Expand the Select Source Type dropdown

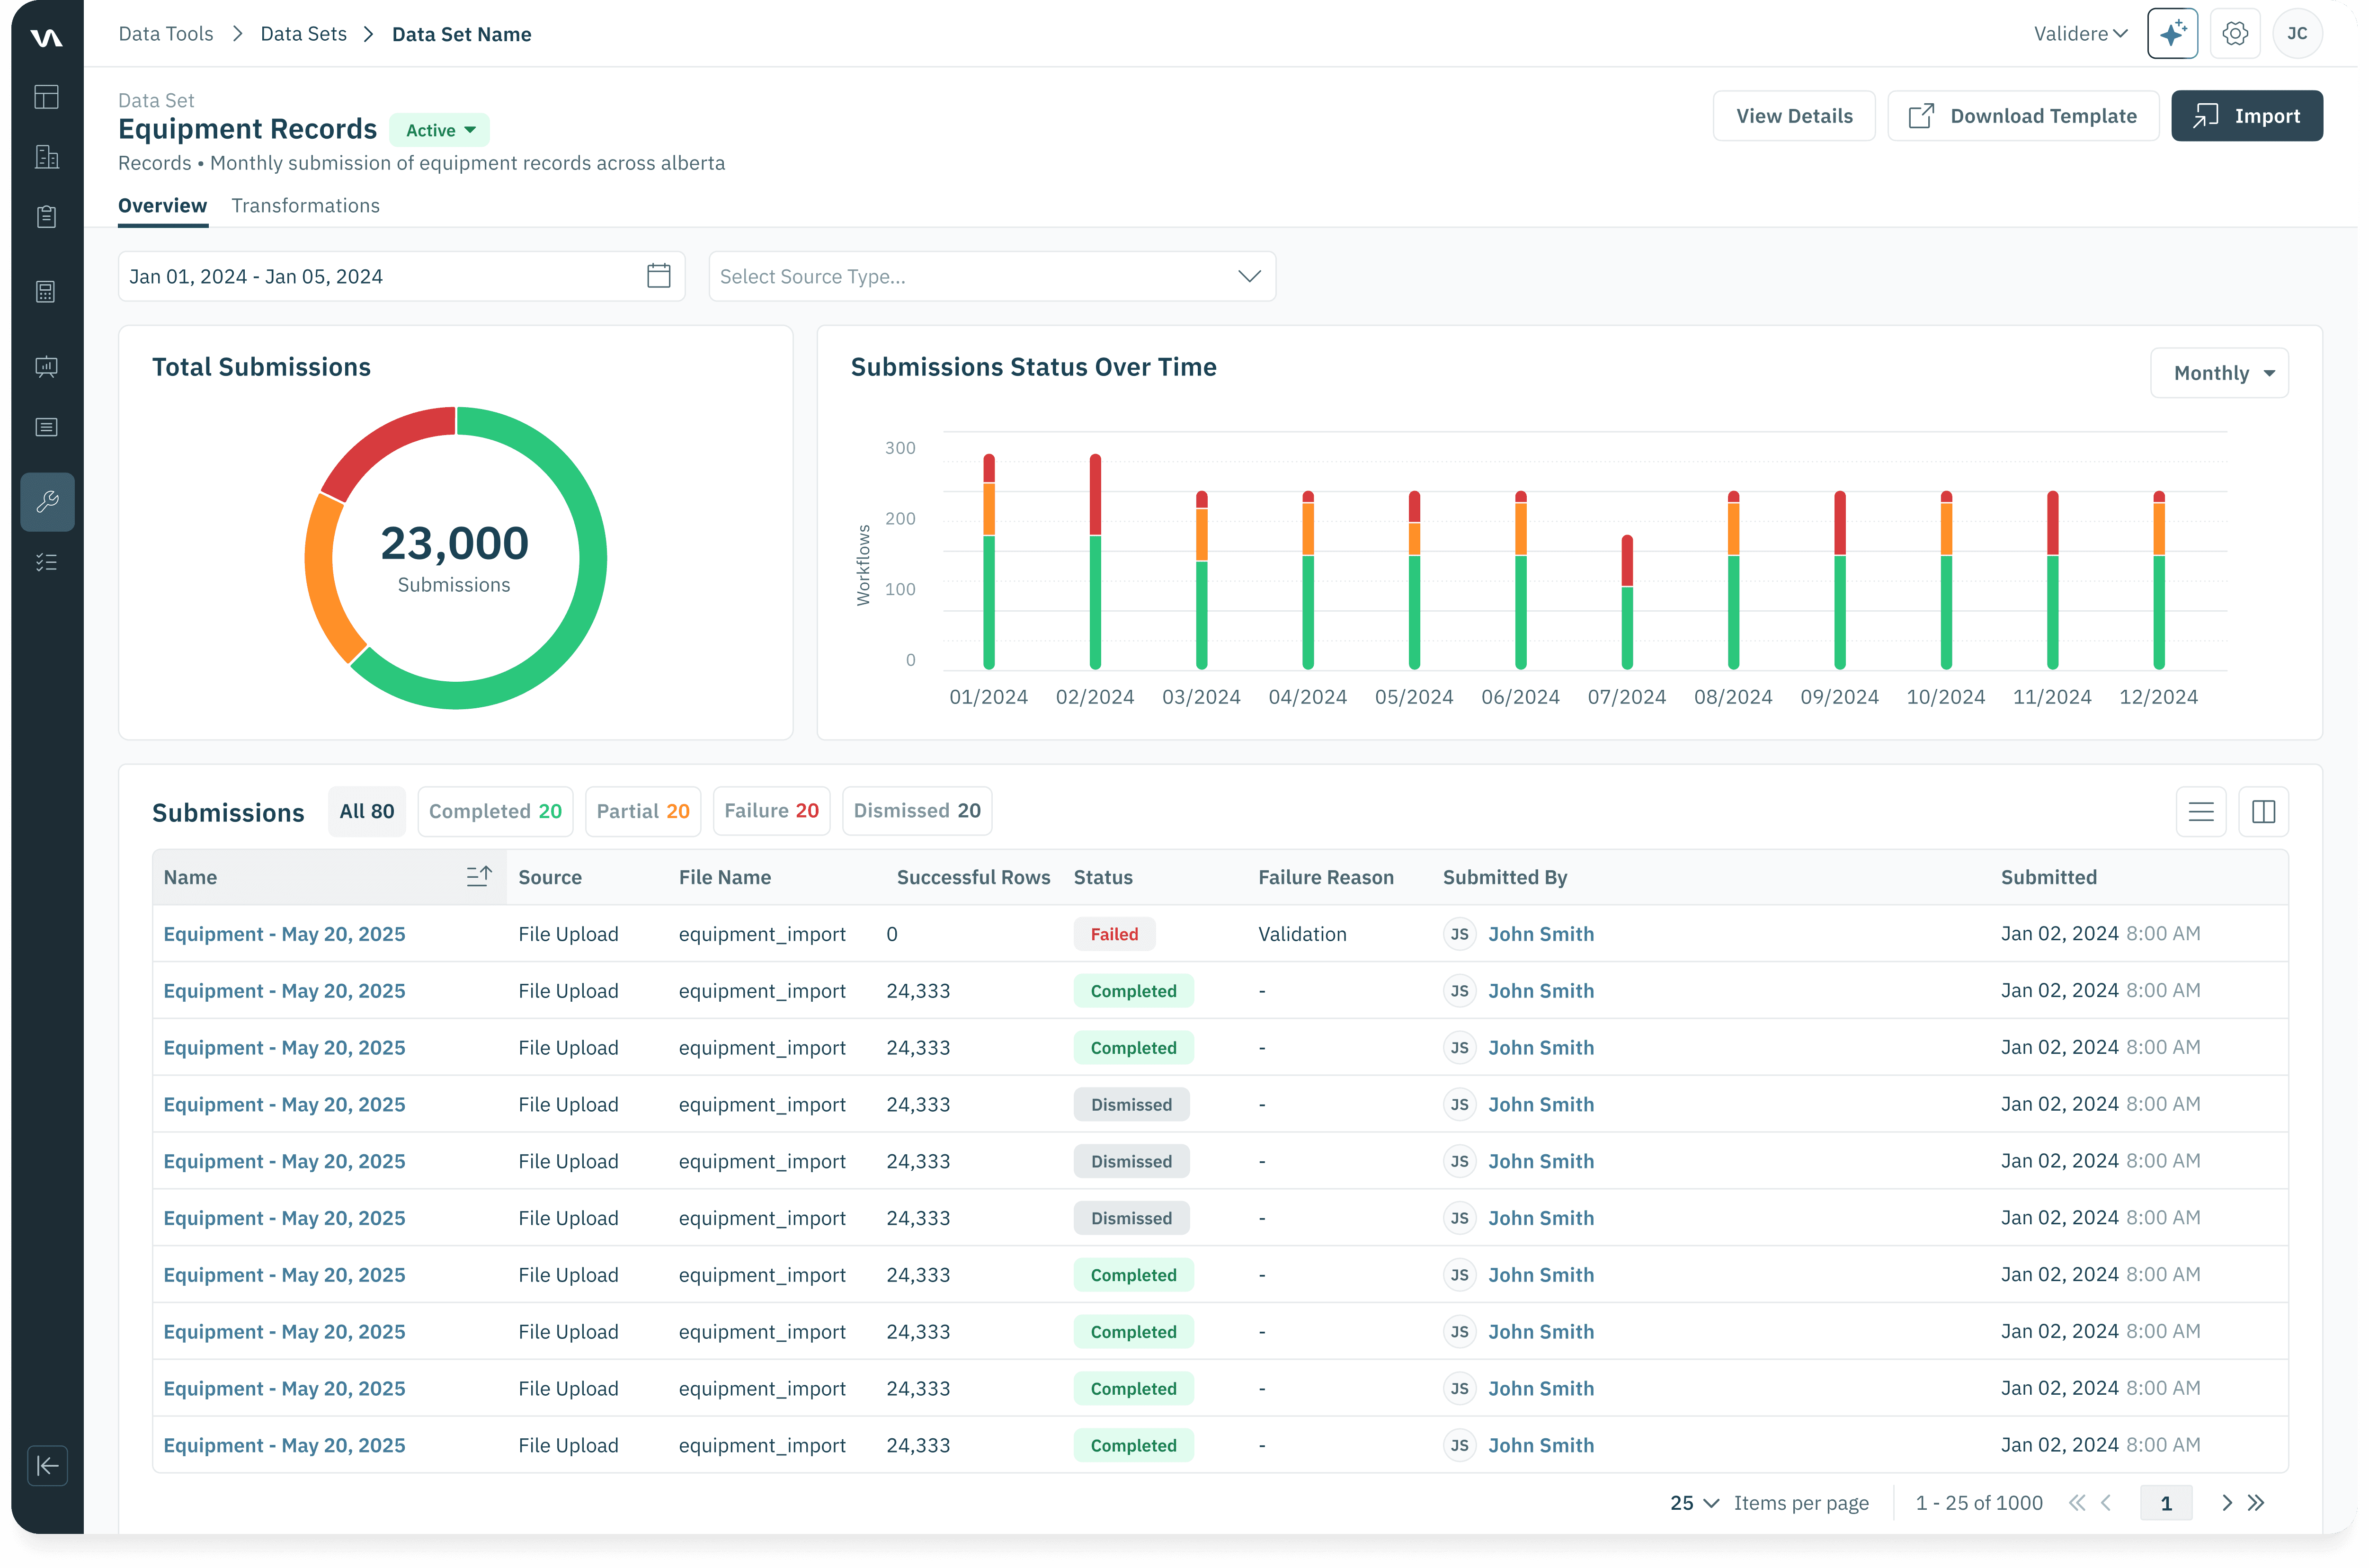coord(991,276)
